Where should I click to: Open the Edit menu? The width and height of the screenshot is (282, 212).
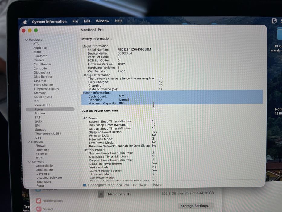tap(87, 21)
